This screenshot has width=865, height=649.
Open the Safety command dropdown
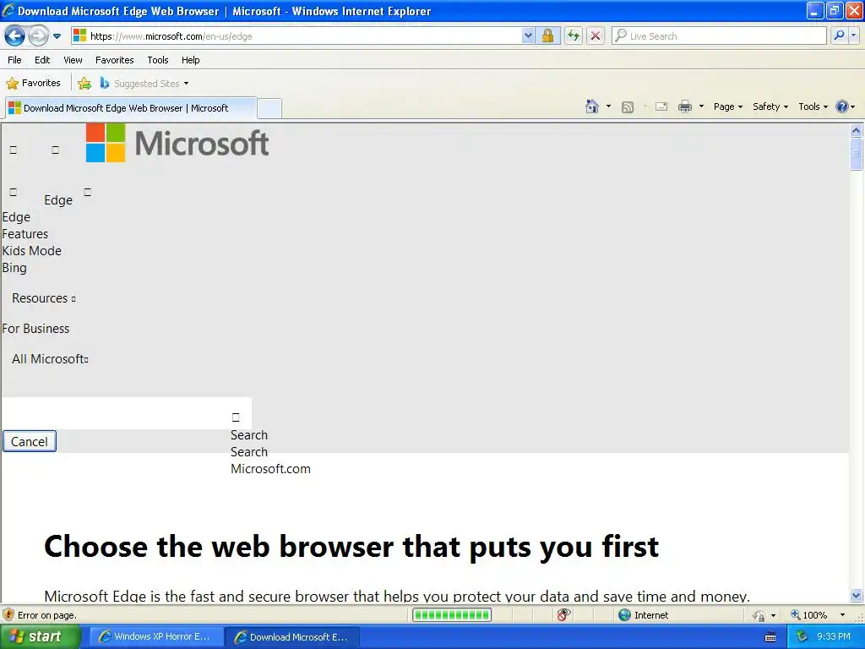(770, 106)
